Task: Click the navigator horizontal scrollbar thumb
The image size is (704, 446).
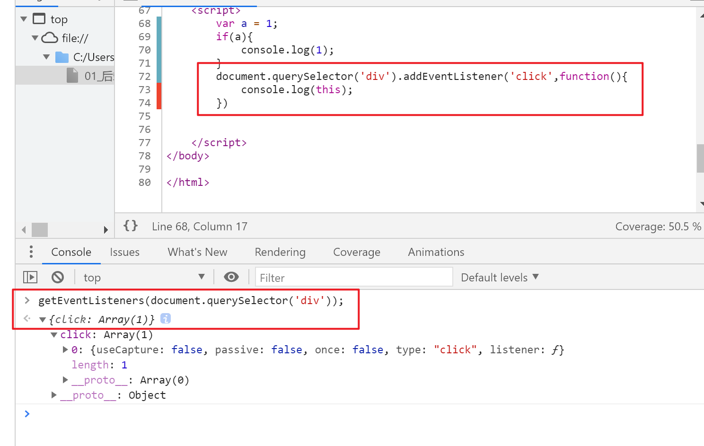Action: (40, 230)
